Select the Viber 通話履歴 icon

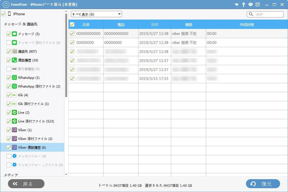[x=14, y=148]
